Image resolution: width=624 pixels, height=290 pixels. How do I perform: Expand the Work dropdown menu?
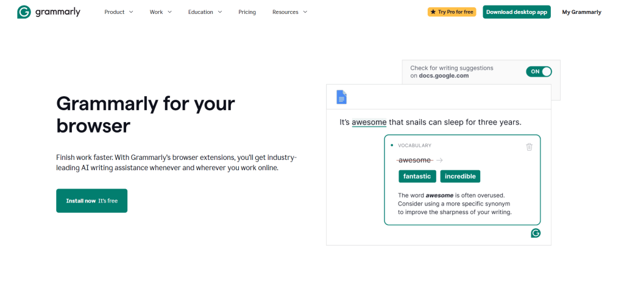160,12
